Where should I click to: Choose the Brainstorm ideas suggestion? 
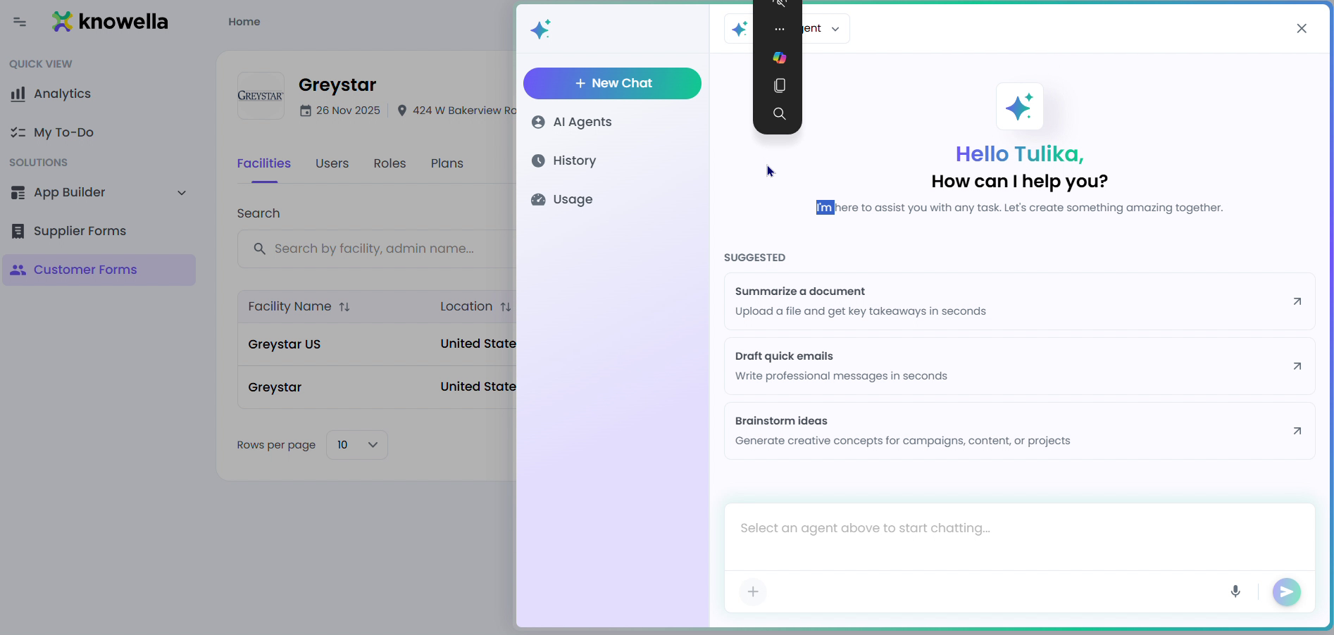[x=1019, y=431]
